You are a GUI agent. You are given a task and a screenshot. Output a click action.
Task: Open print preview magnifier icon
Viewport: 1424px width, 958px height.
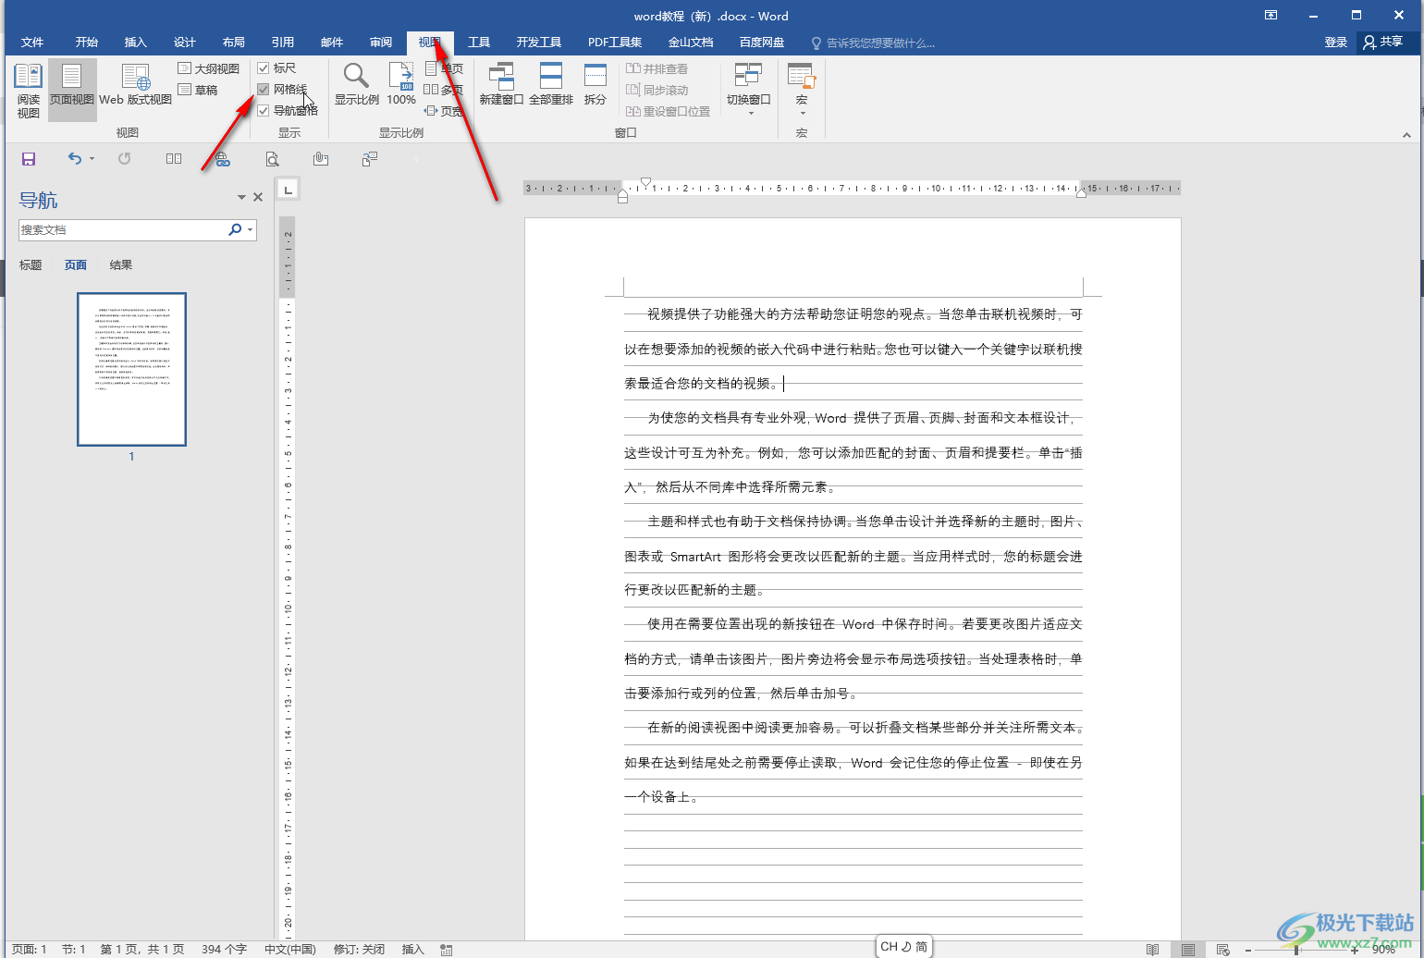click(x=272, y=159)
